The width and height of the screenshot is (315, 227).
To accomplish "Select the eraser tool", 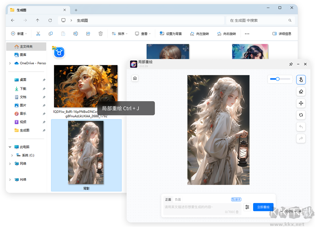I will tap(301, 91).
